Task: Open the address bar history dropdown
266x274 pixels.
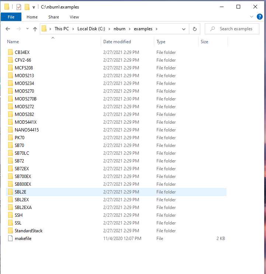Action: coord(184,29)
